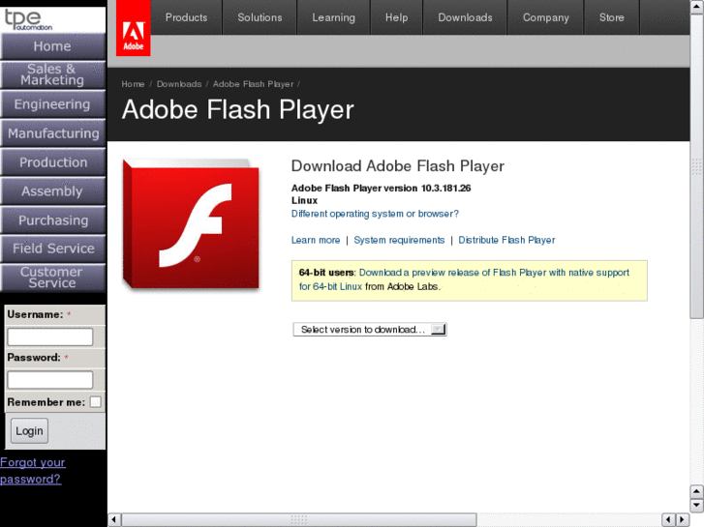
Task: Toggle the Remember me checkbox
Action: click(95, 402)
